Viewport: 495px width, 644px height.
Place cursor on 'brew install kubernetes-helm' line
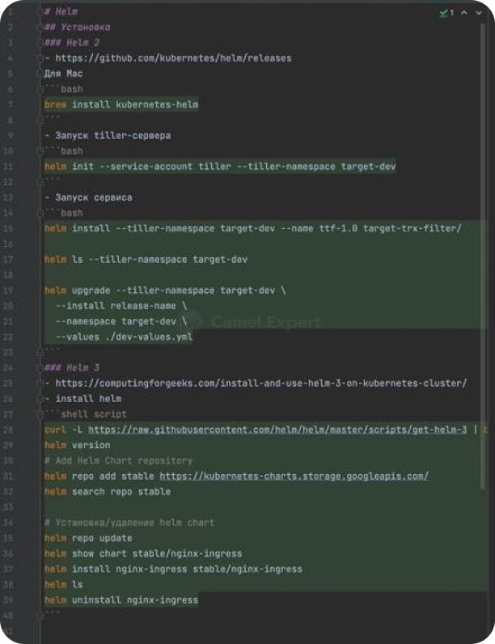[121, 104]
